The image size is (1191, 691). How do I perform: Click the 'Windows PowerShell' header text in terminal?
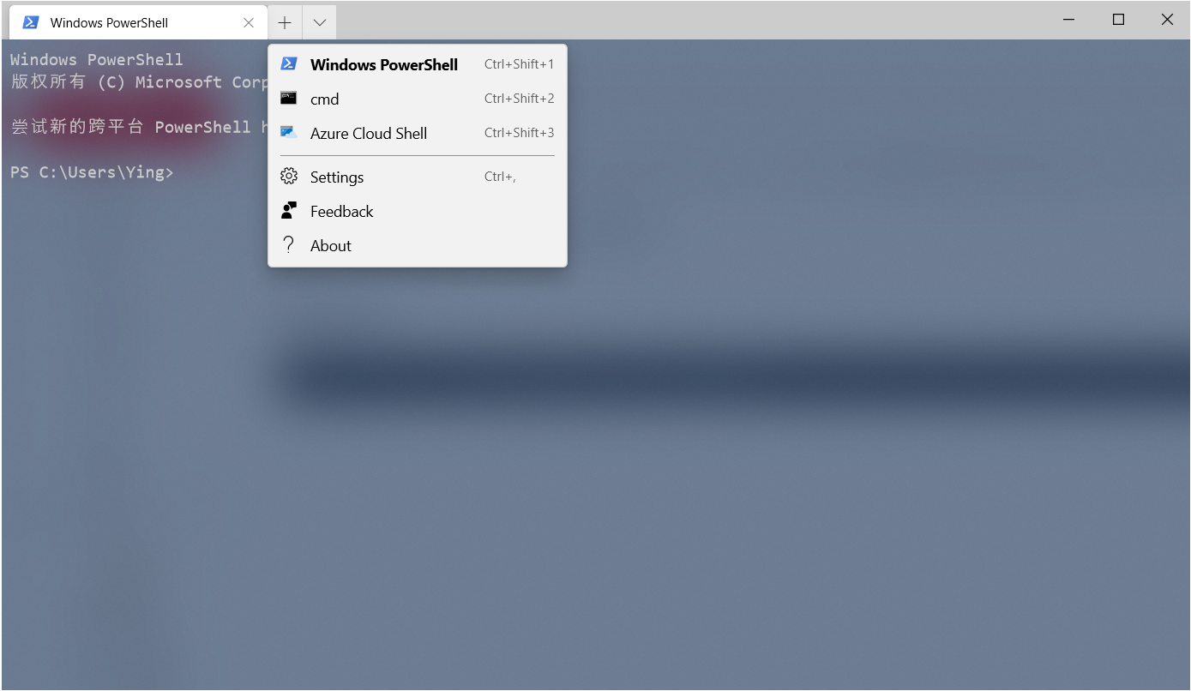[x=97, y=59]
